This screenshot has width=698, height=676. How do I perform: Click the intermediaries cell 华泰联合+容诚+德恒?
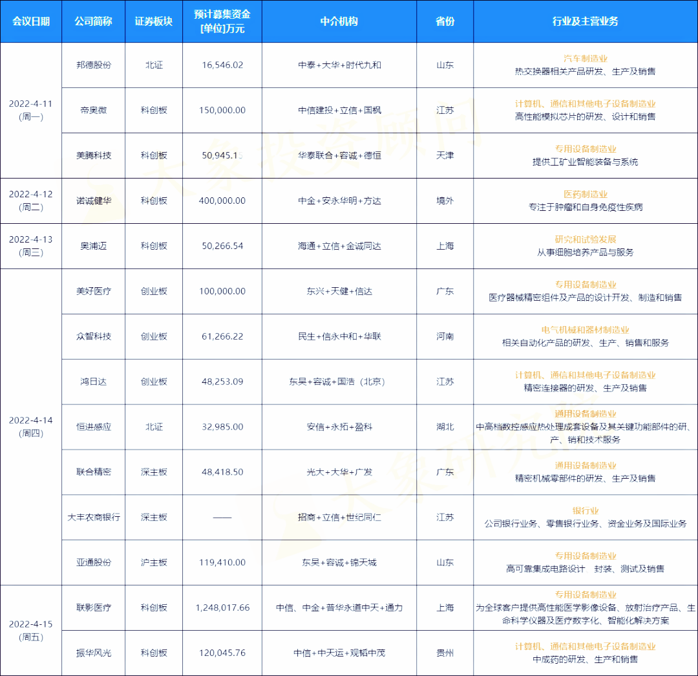click(339, 155)
